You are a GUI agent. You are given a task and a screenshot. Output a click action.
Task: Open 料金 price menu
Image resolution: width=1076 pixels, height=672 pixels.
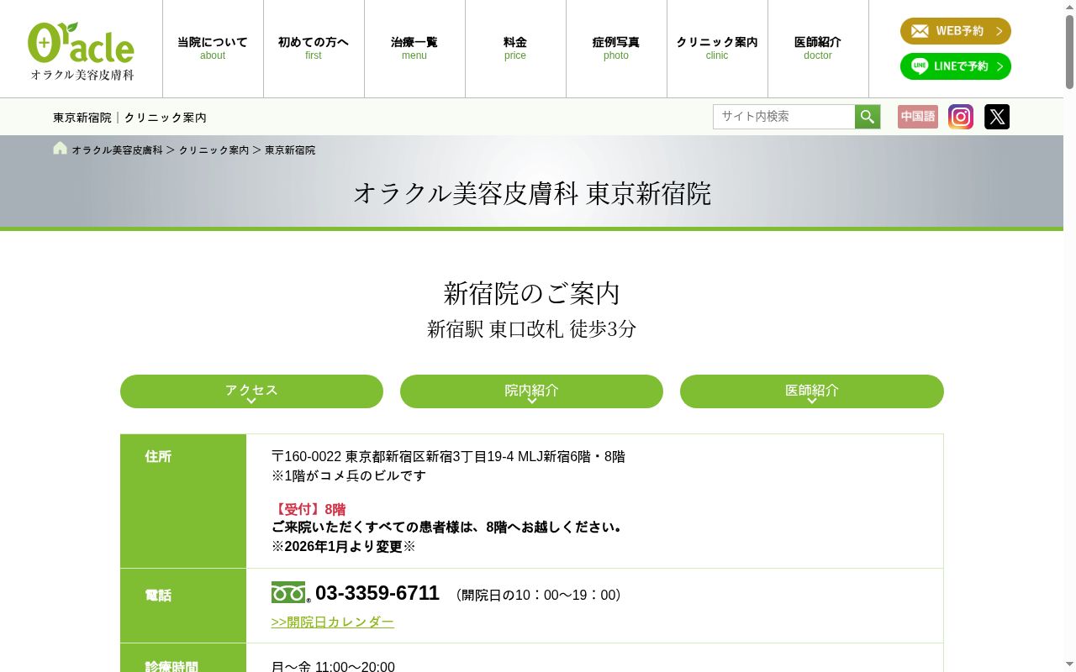(x=515, y=49)
